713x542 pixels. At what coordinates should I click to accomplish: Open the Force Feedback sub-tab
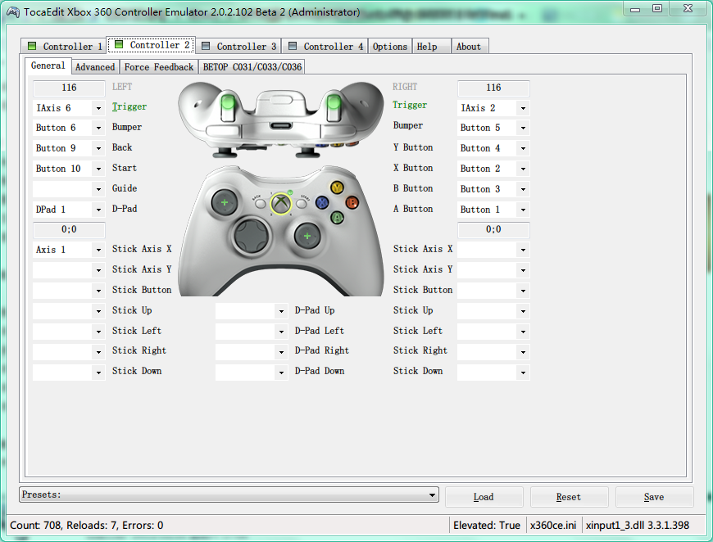point(159,67)
